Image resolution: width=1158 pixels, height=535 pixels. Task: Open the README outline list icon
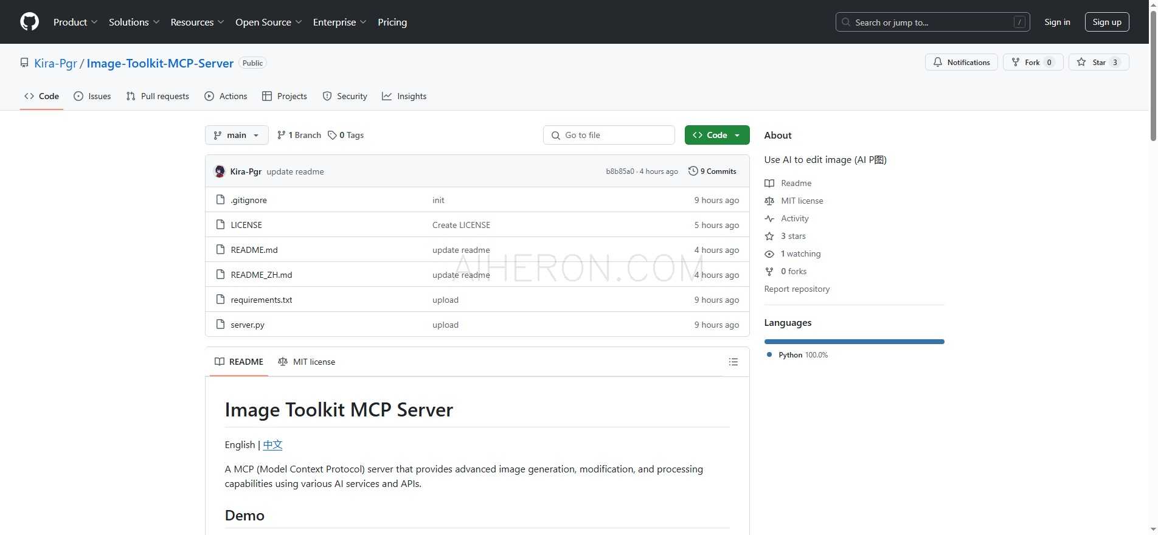(x=733, y=362)
